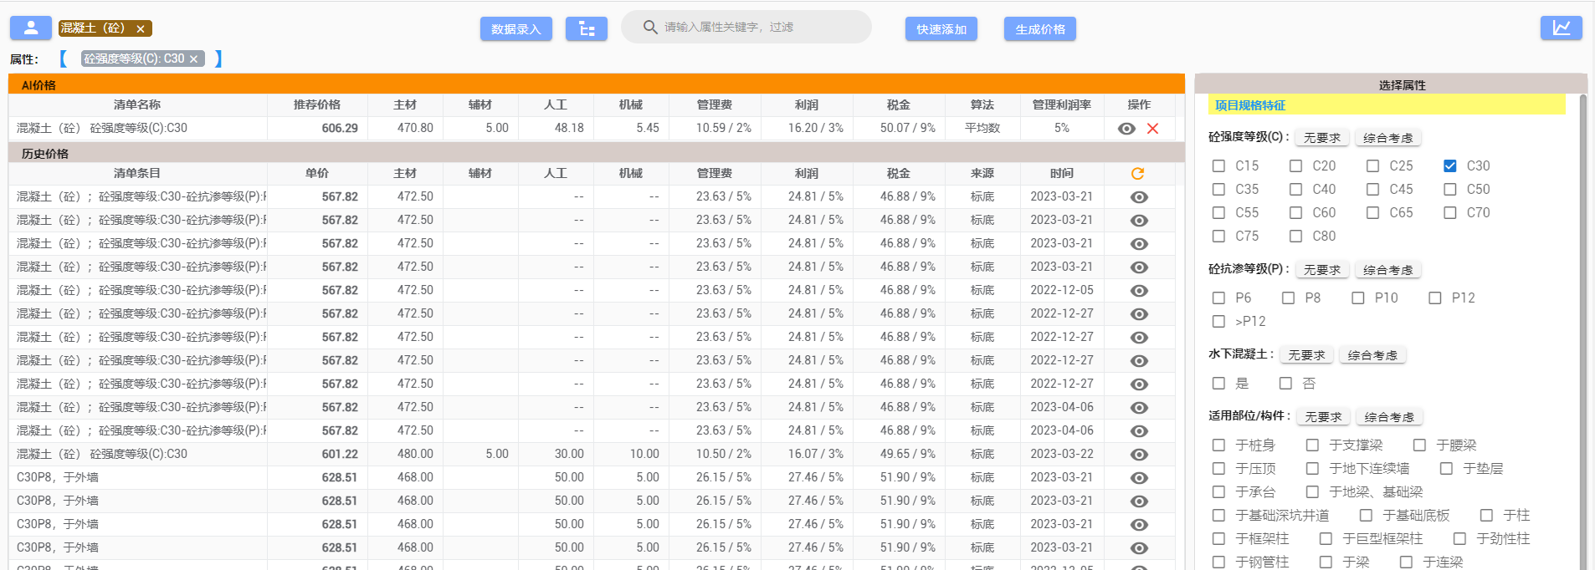Screen dimensions: 1595x570
Task: Check 否 for 水下混凝土
Action: pyautogui.click(x=1285, y=384)
